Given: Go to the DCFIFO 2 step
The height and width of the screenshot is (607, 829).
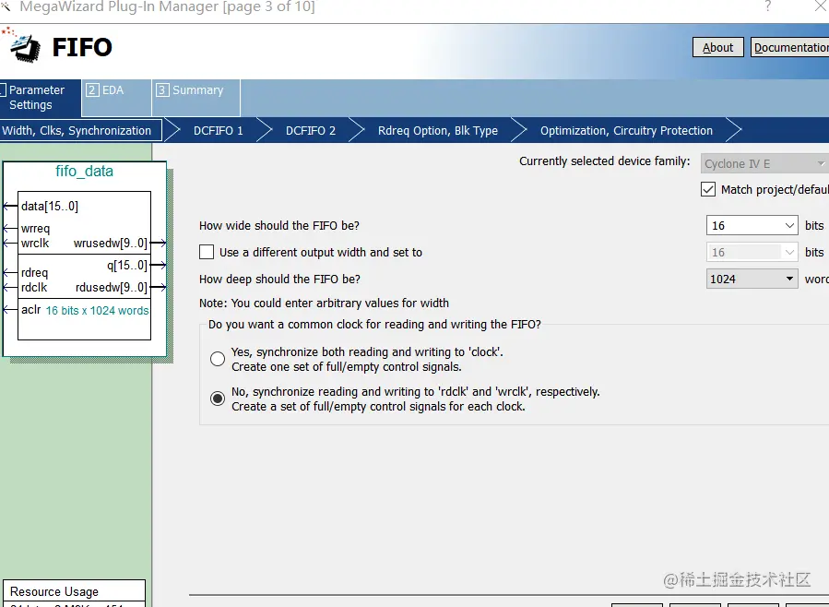Looking at the screenshot, I should point(311,131).
